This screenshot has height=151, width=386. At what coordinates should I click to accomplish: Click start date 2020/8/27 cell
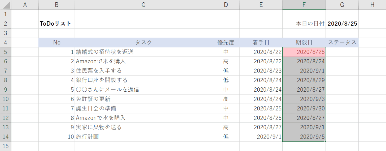tap(261, 127)
